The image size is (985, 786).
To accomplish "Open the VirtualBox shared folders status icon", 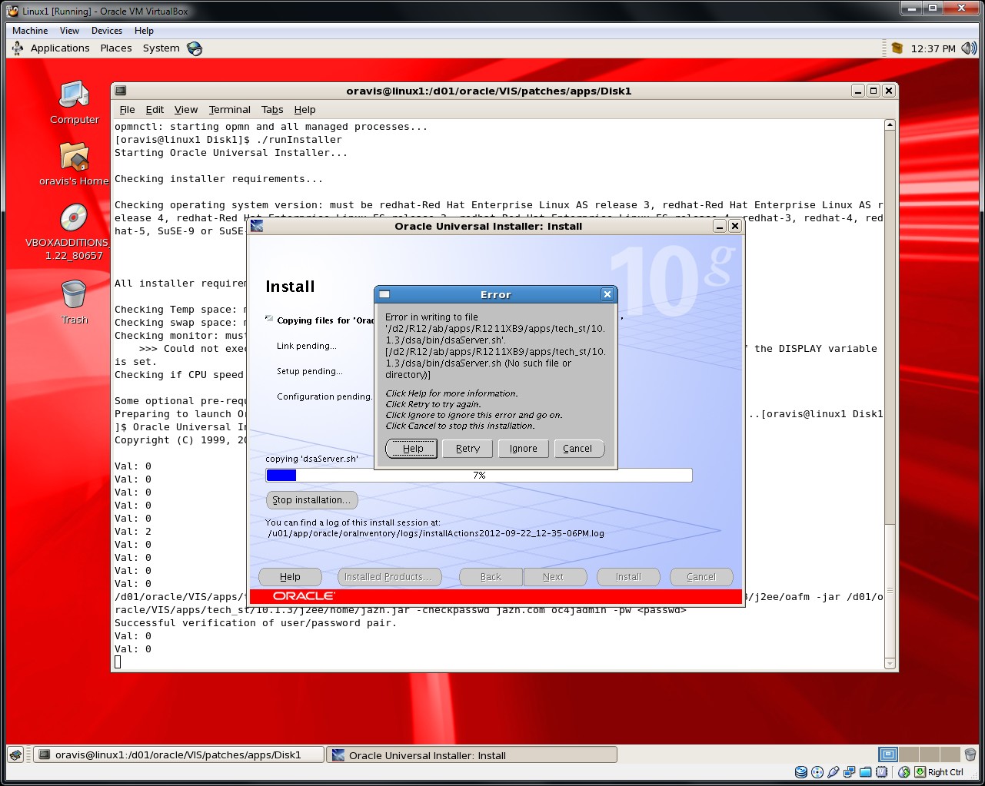I will [x=866, y=772].
